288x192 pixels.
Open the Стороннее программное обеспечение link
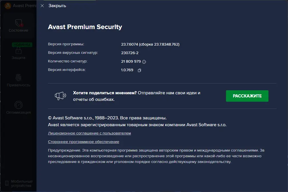(x=84, y=142)
